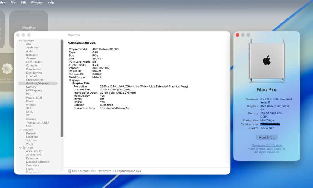Select Locations under Network
The width and height of the screenshot is (313, 188).
coord(32,137)
